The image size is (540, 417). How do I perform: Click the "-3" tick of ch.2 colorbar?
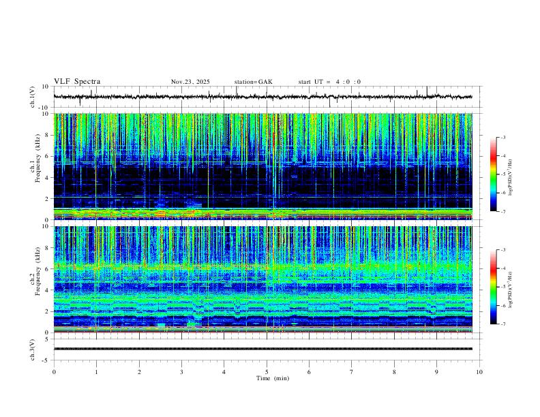coord(502,250)
